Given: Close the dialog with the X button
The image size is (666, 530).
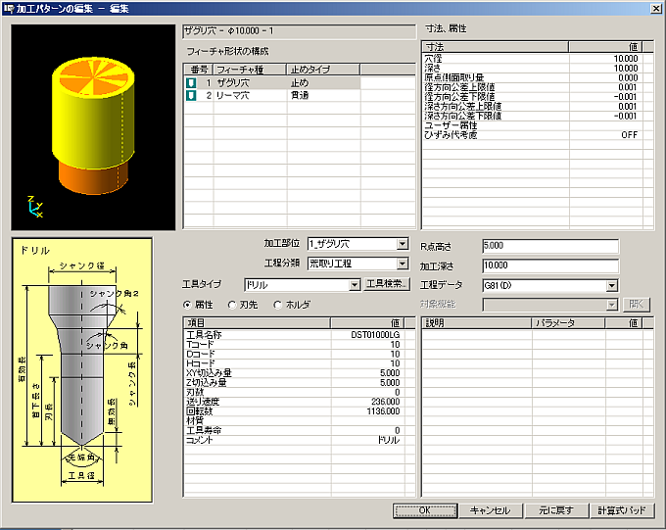Looking at the screenshot, I should click(x=656, y=8).
